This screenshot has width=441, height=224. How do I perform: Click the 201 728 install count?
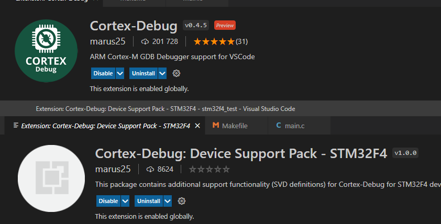(165, 41)
